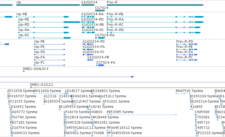Select transcript l(1)G0334-RB
225x137 pixels.
point(88,27)
